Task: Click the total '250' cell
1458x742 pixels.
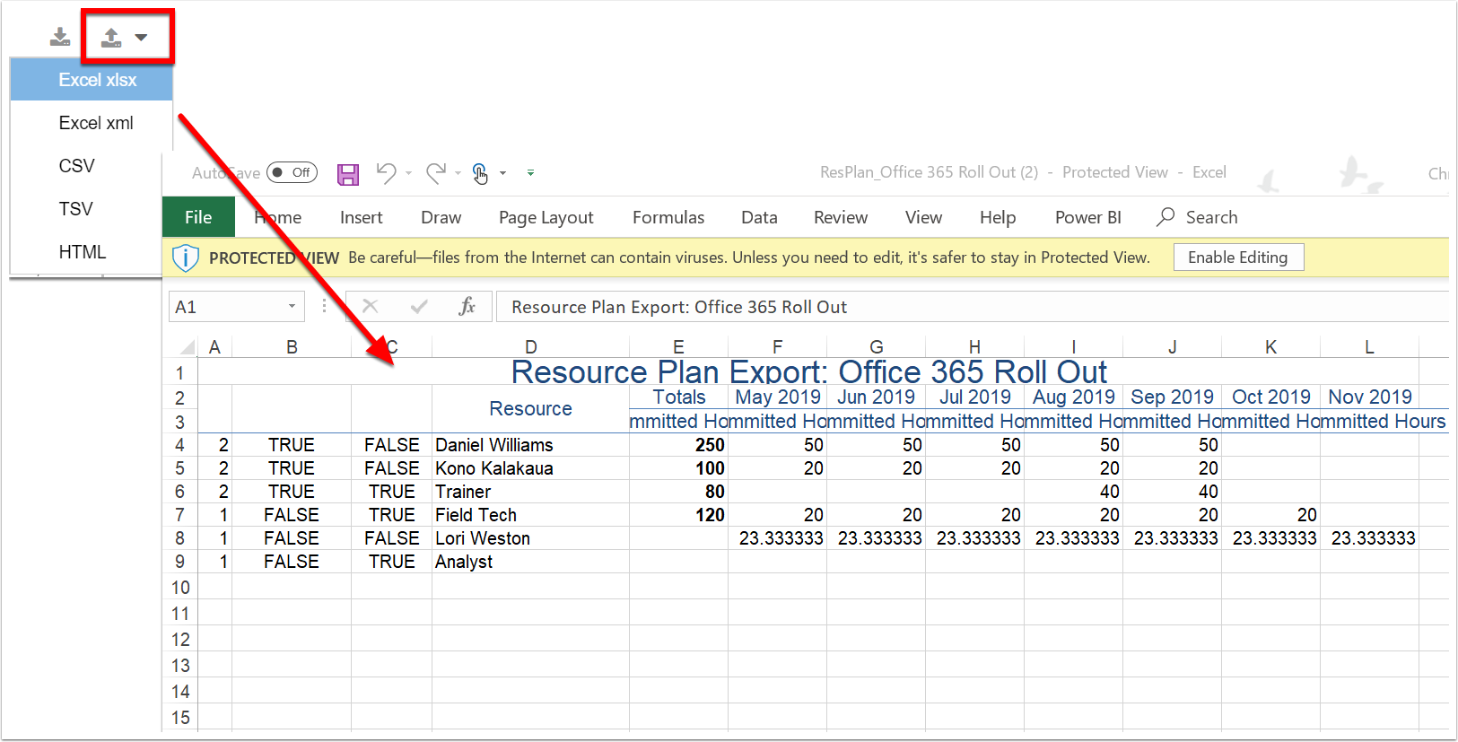Action: [x=678, y=445]
